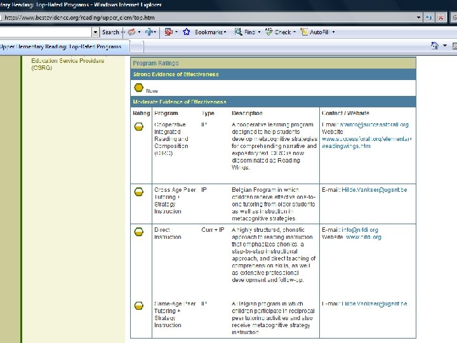Open the successforall.org readingwings website link
457x343 pixels.
367,142
